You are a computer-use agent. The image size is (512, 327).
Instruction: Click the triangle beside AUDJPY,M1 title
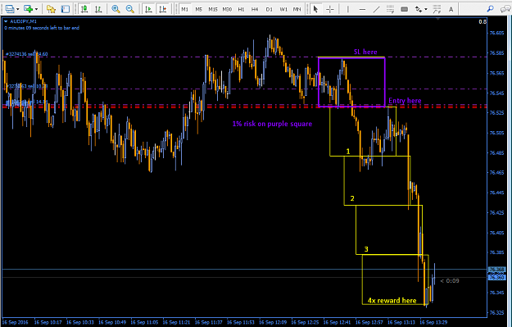[x=6, y=21]
